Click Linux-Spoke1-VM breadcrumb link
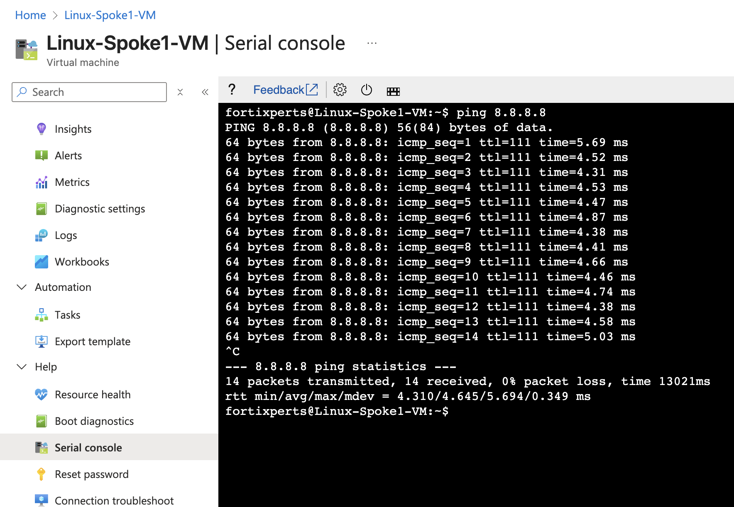Screen dimensions: 734x507 coord(110,15)
